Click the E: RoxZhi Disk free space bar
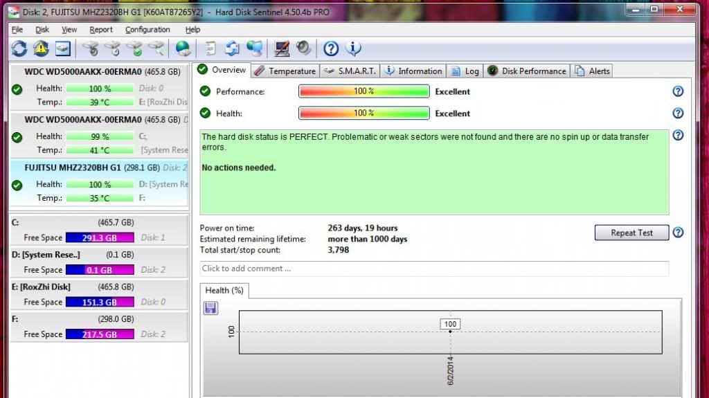The height and width of the screenshot is (398, 709). (x=100, y=302)
